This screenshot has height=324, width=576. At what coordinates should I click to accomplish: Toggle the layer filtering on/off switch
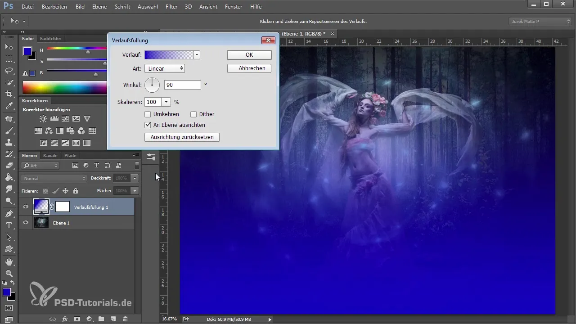(x=137, y=166)
